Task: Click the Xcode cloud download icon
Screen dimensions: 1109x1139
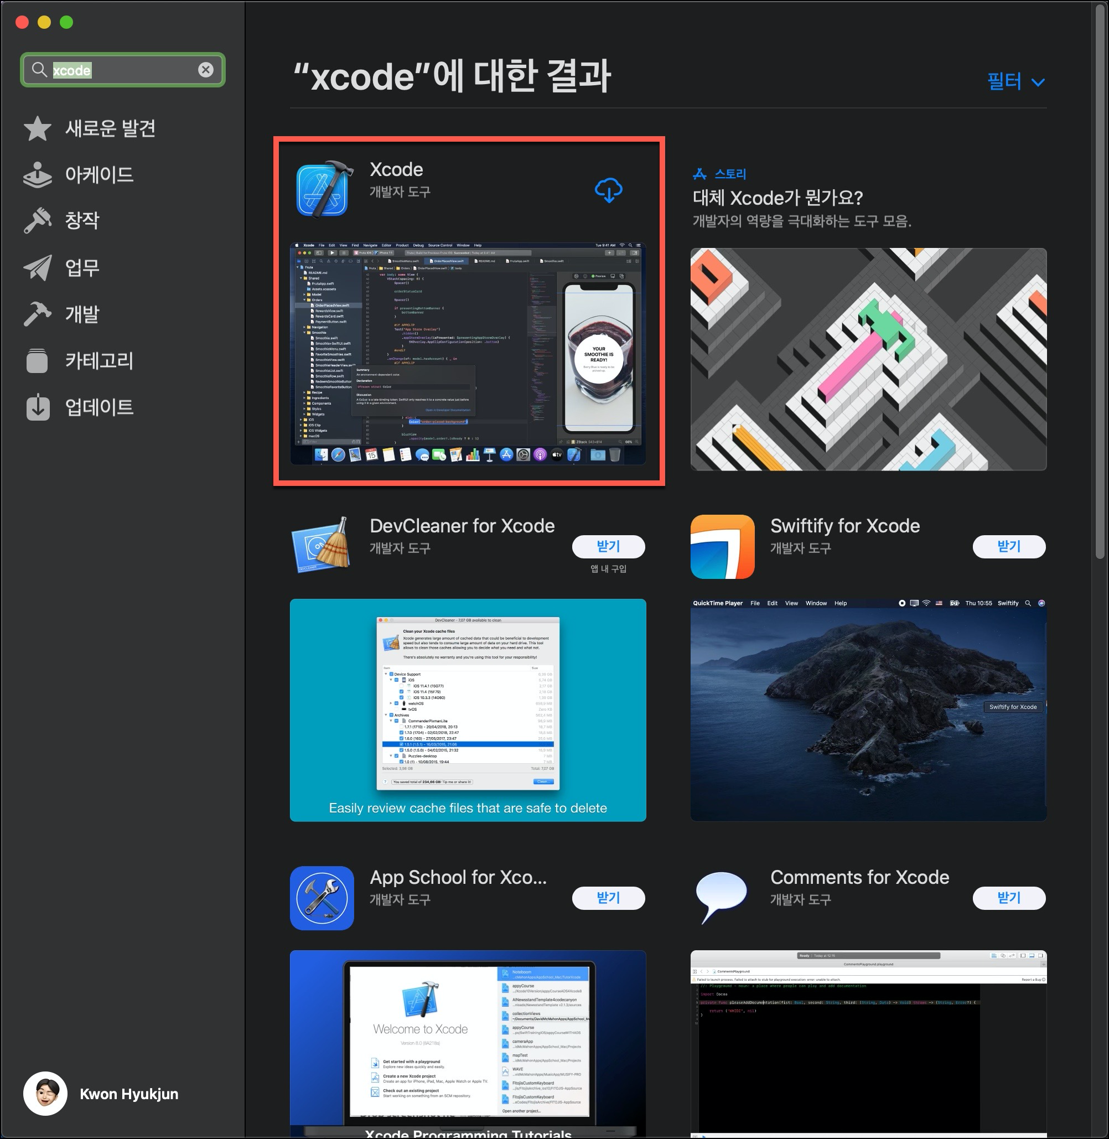Action: tap(608, 190)
